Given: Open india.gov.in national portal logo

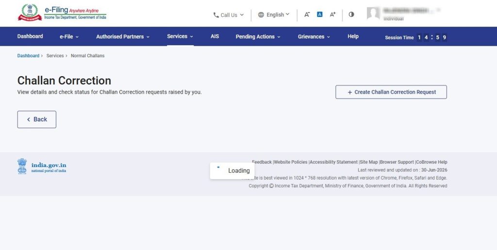Looking at the screenshot, I should coord(42,167).
